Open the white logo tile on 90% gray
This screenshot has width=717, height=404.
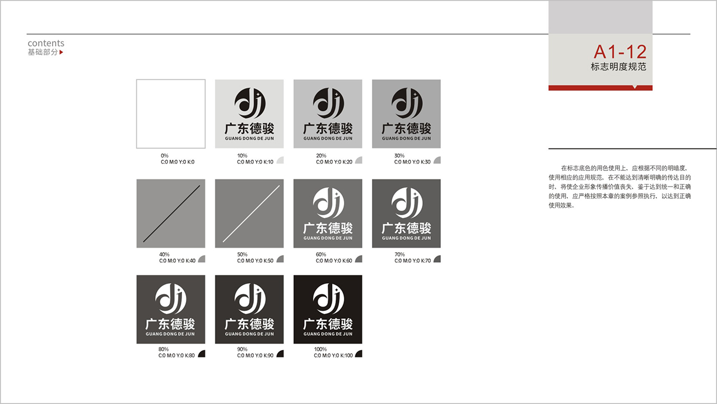point(249,309)
